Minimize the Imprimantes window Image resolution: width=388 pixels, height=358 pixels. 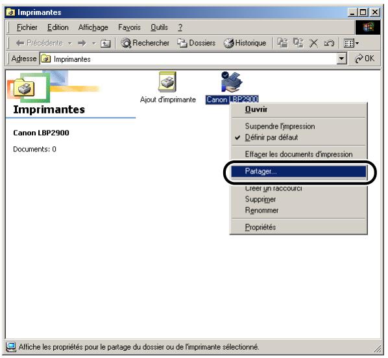(x=352, y=12)
